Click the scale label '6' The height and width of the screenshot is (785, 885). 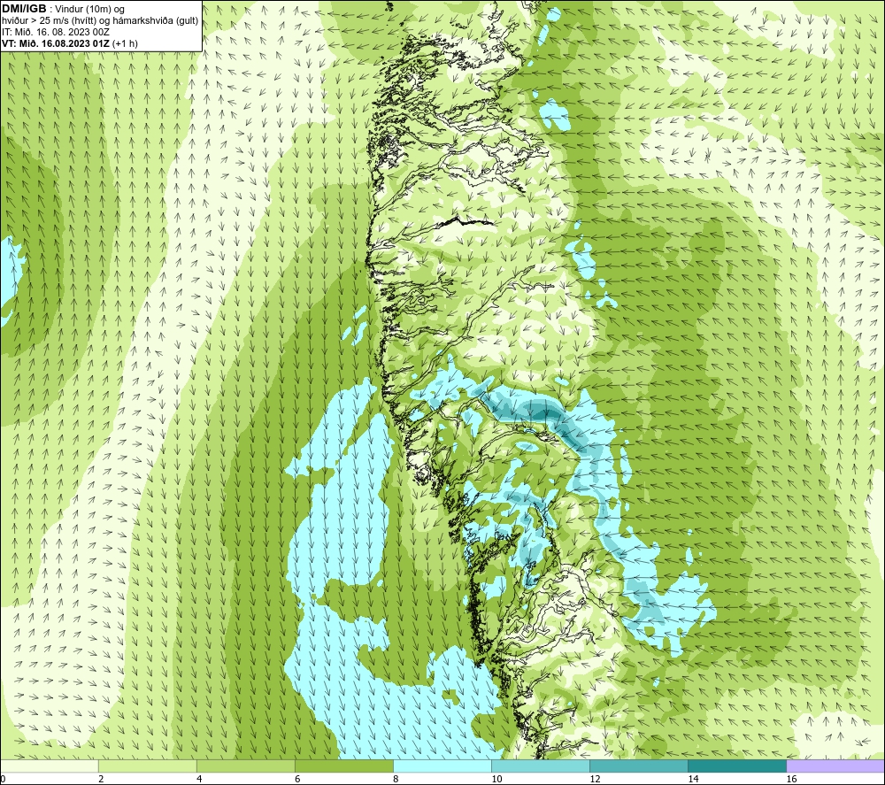click(x=297, y=779)
